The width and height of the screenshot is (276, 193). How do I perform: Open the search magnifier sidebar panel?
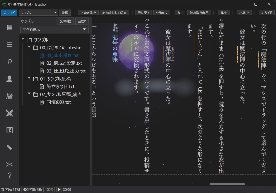click(x=9, y=61)
